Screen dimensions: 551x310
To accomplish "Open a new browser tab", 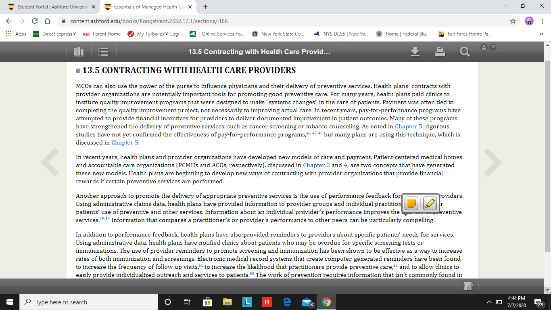I will 205,7.
